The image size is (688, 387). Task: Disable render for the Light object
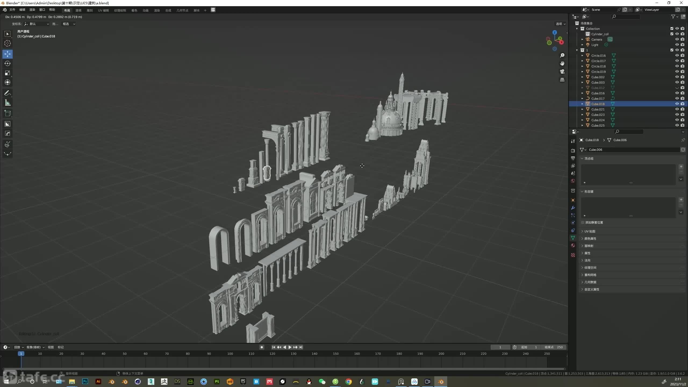point(682,45)
